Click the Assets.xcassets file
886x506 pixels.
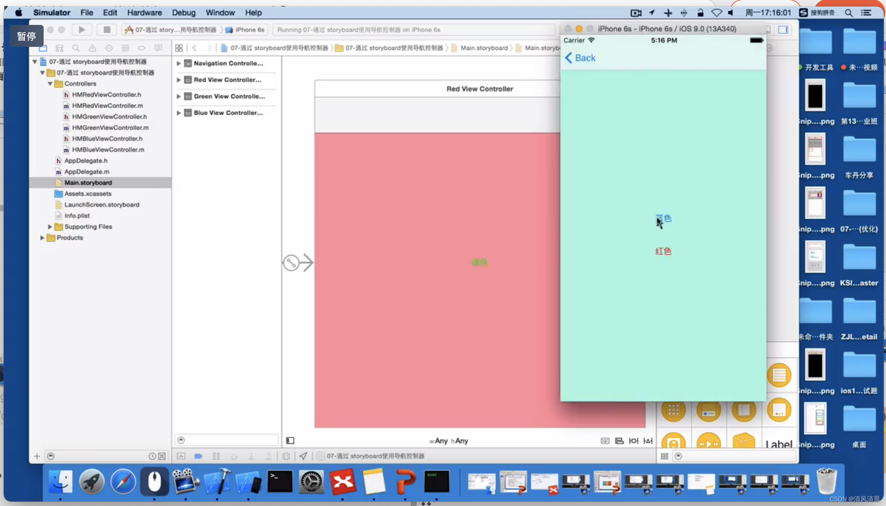(88, 194)
